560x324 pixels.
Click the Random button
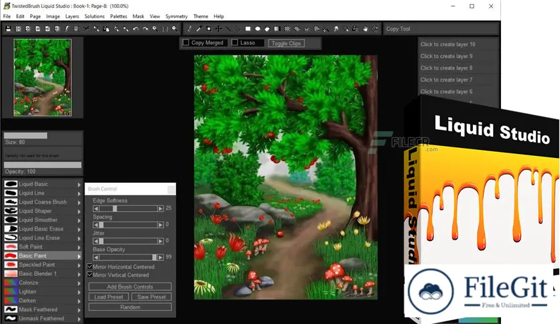[x=130, y=307]
